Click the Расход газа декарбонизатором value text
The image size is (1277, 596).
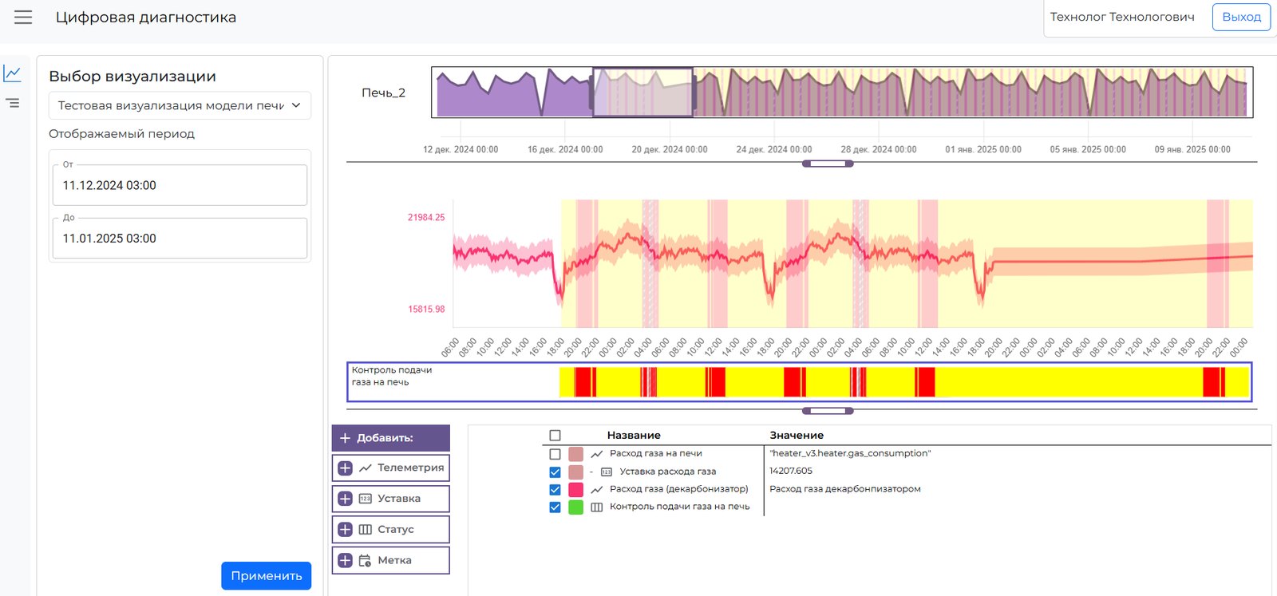[x=845, y=489]
